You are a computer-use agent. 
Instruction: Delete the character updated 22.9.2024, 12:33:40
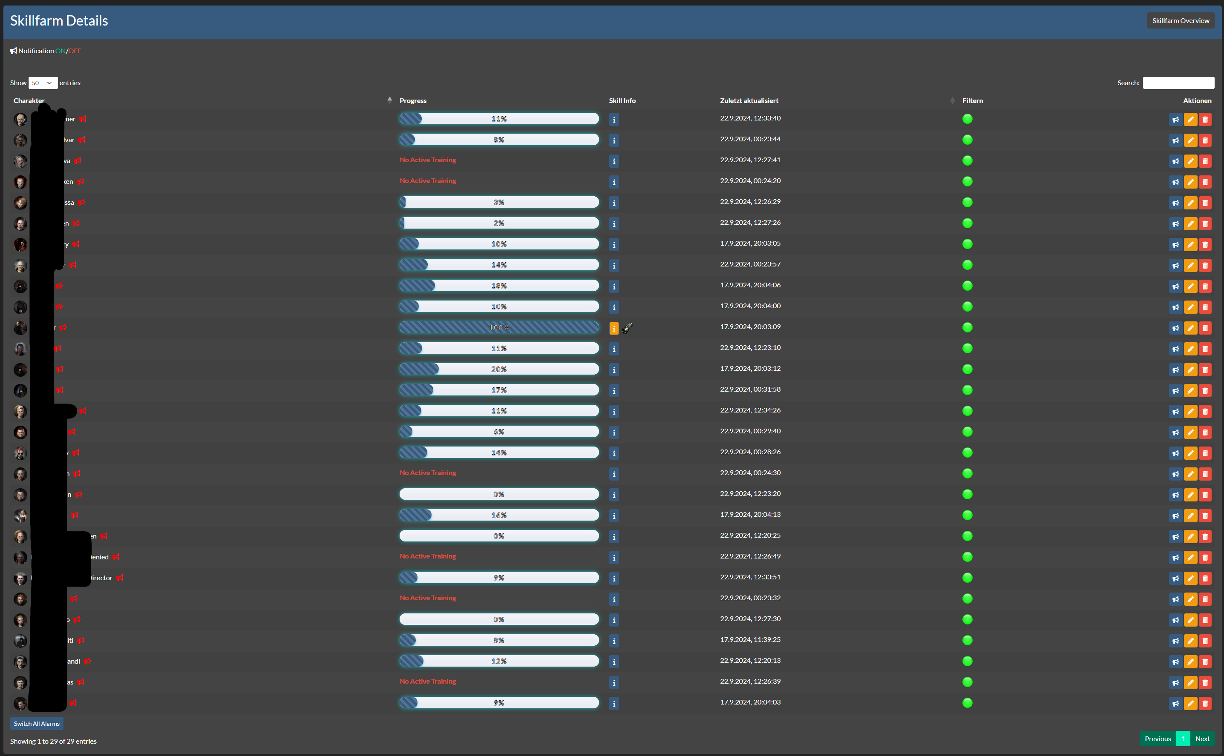[1205, 120]
